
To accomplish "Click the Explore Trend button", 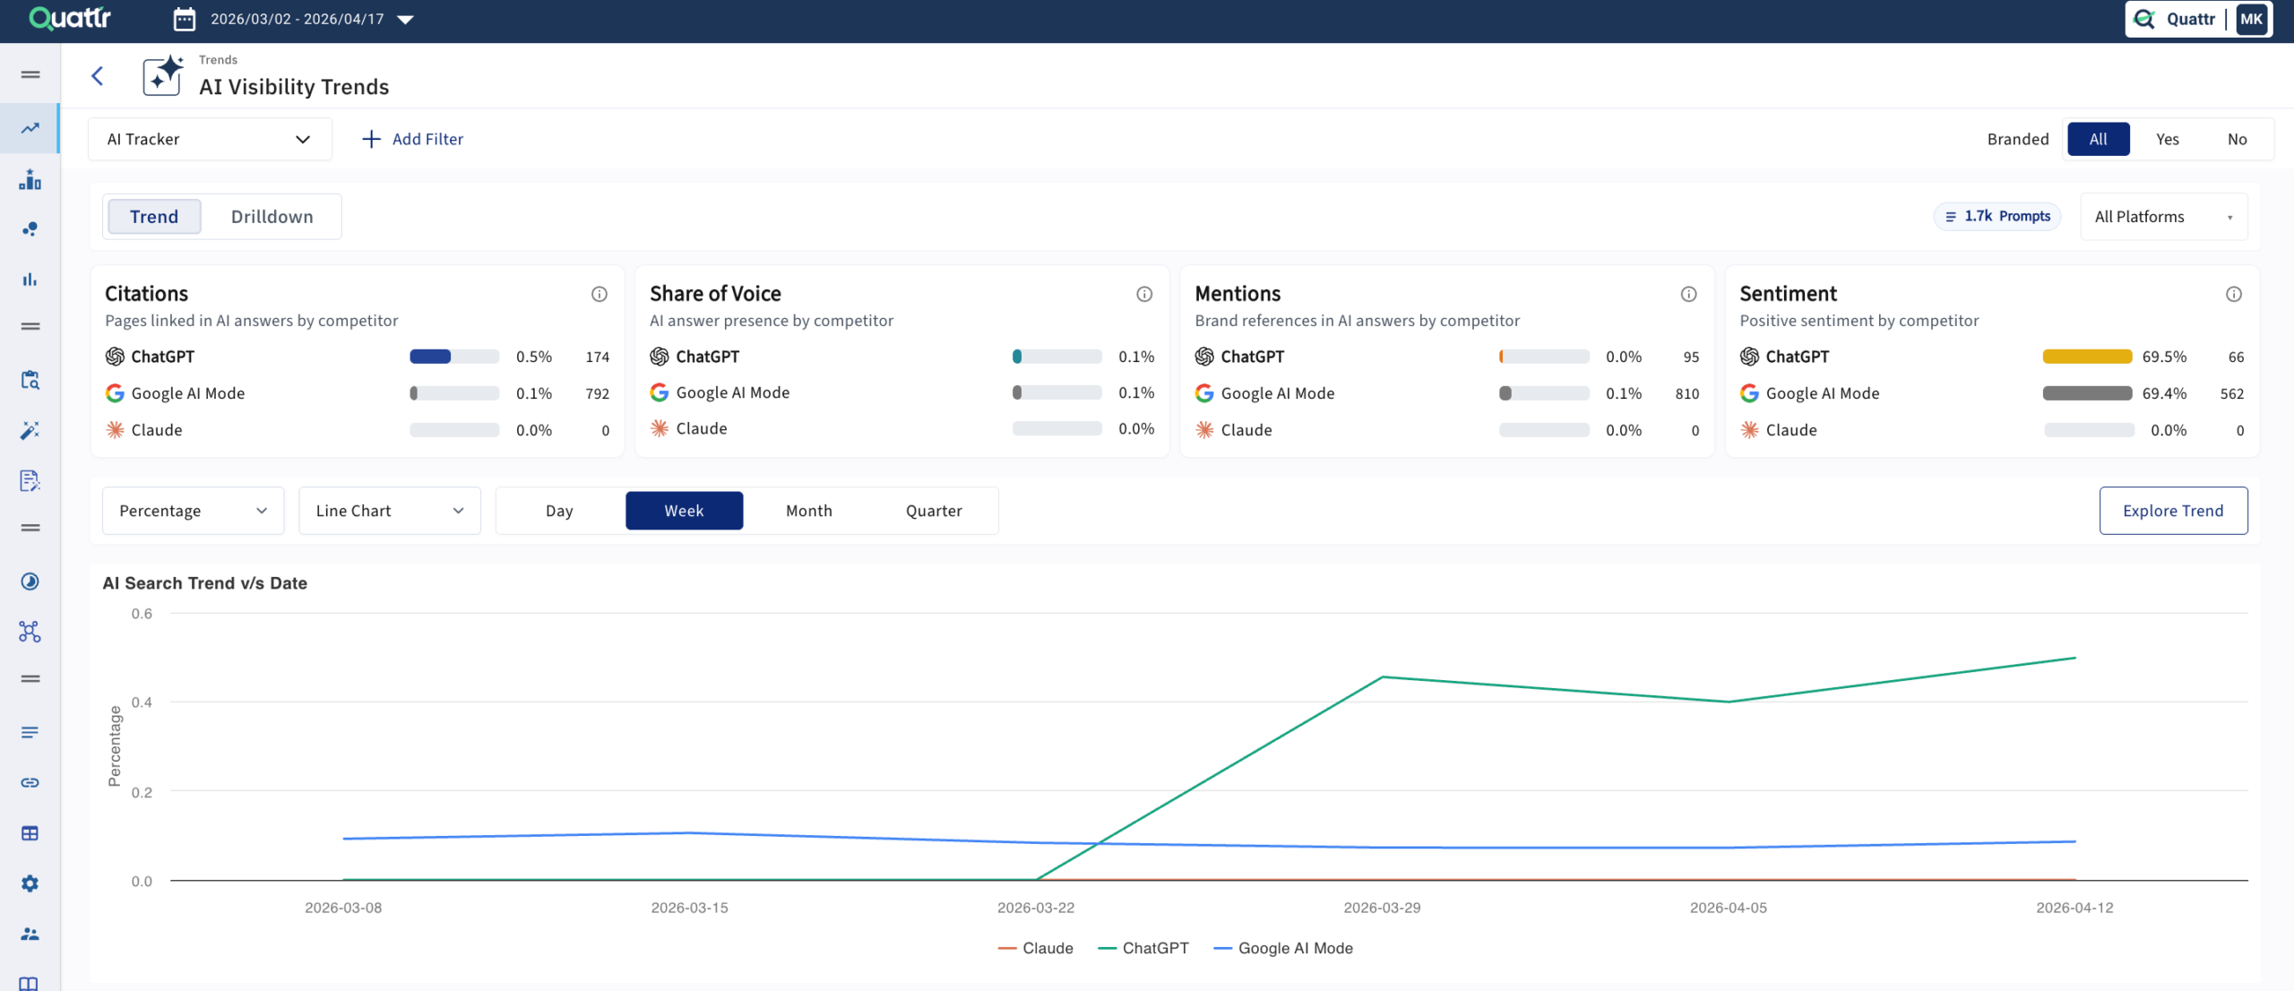I will (2172, 510).
